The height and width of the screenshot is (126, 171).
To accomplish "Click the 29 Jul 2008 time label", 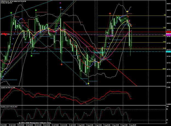I will click(x=3, y=125).
